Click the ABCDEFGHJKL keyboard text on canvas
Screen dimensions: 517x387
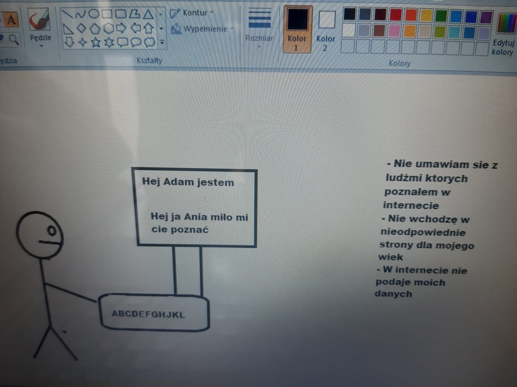coord(148,314)
